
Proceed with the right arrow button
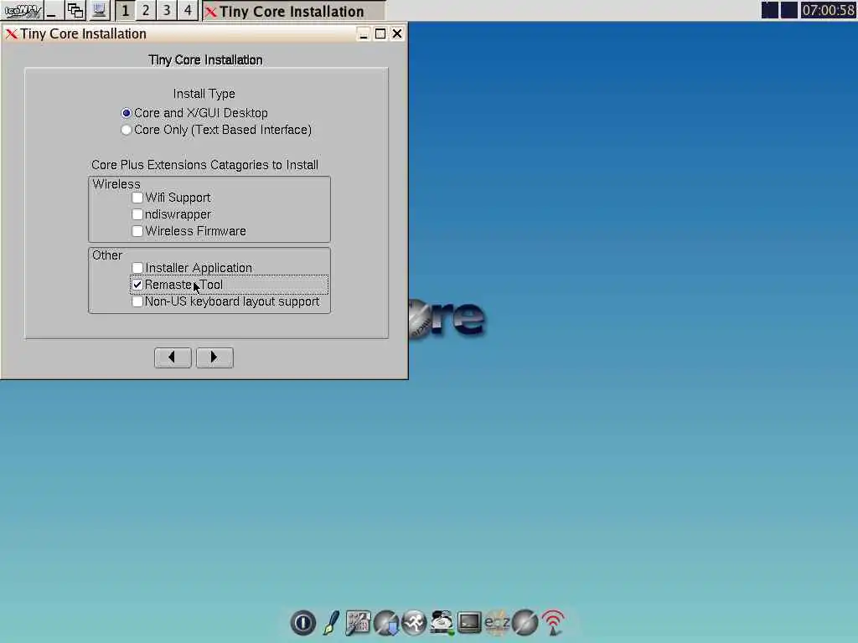pos(214,358)
